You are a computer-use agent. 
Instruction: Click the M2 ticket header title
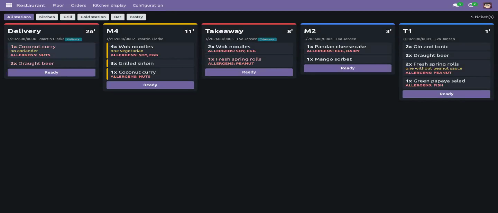[310, 31]
